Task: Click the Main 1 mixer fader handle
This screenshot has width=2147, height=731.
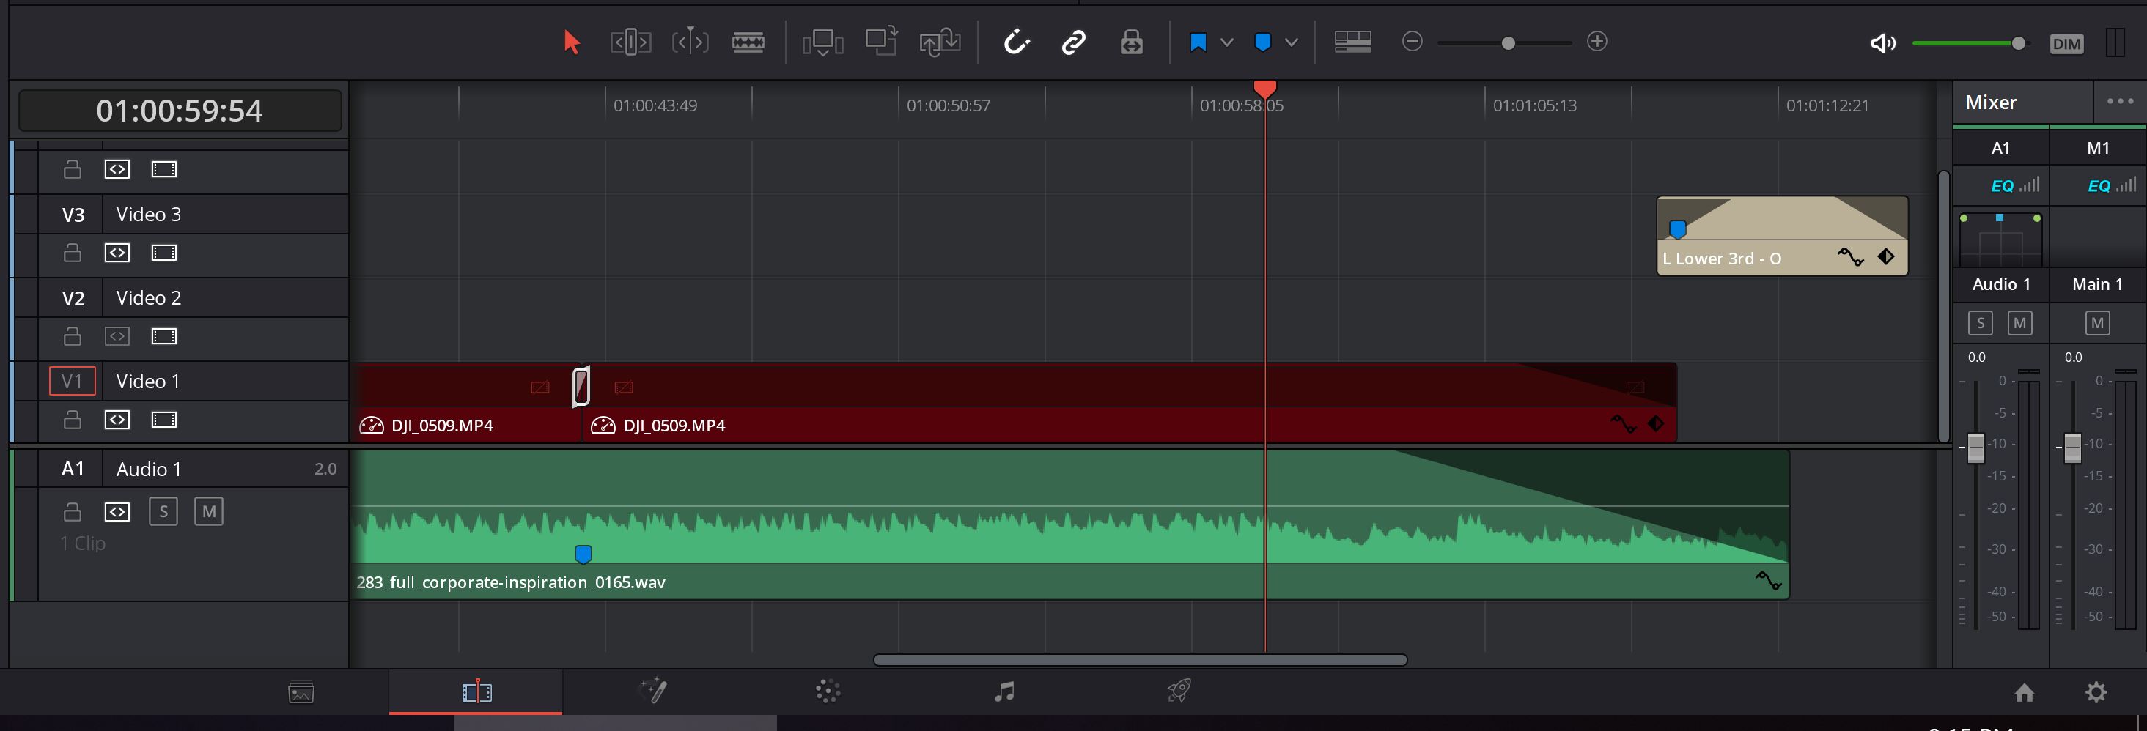Action: coord(2073,448)
